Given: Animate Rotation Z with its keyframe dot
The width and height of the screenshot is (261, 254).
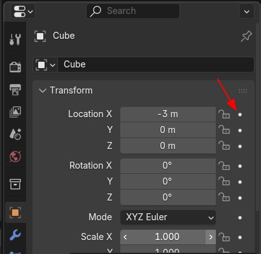Looking at the screenshot, I should [240, 198].
